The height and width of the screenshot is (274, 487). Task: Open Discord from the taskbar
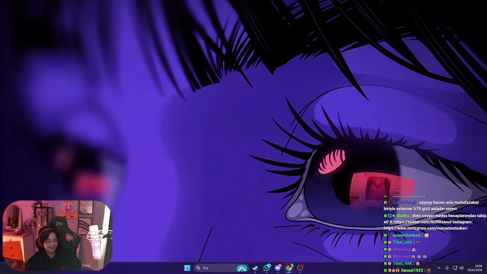[x=278, y=268]
